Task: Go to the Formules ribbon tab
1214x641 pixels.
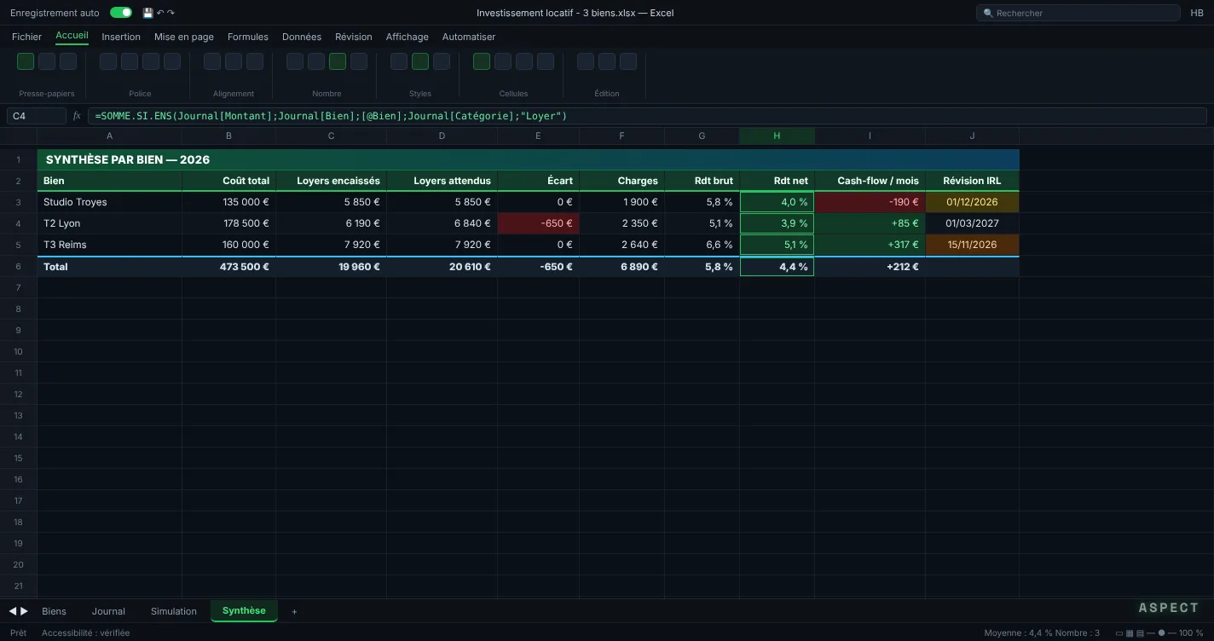Action: [x=248, y=37]
